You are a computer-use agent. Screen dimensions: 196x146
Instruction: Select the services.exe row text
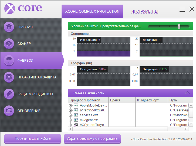pyautogui.click(x=89, y=115)
